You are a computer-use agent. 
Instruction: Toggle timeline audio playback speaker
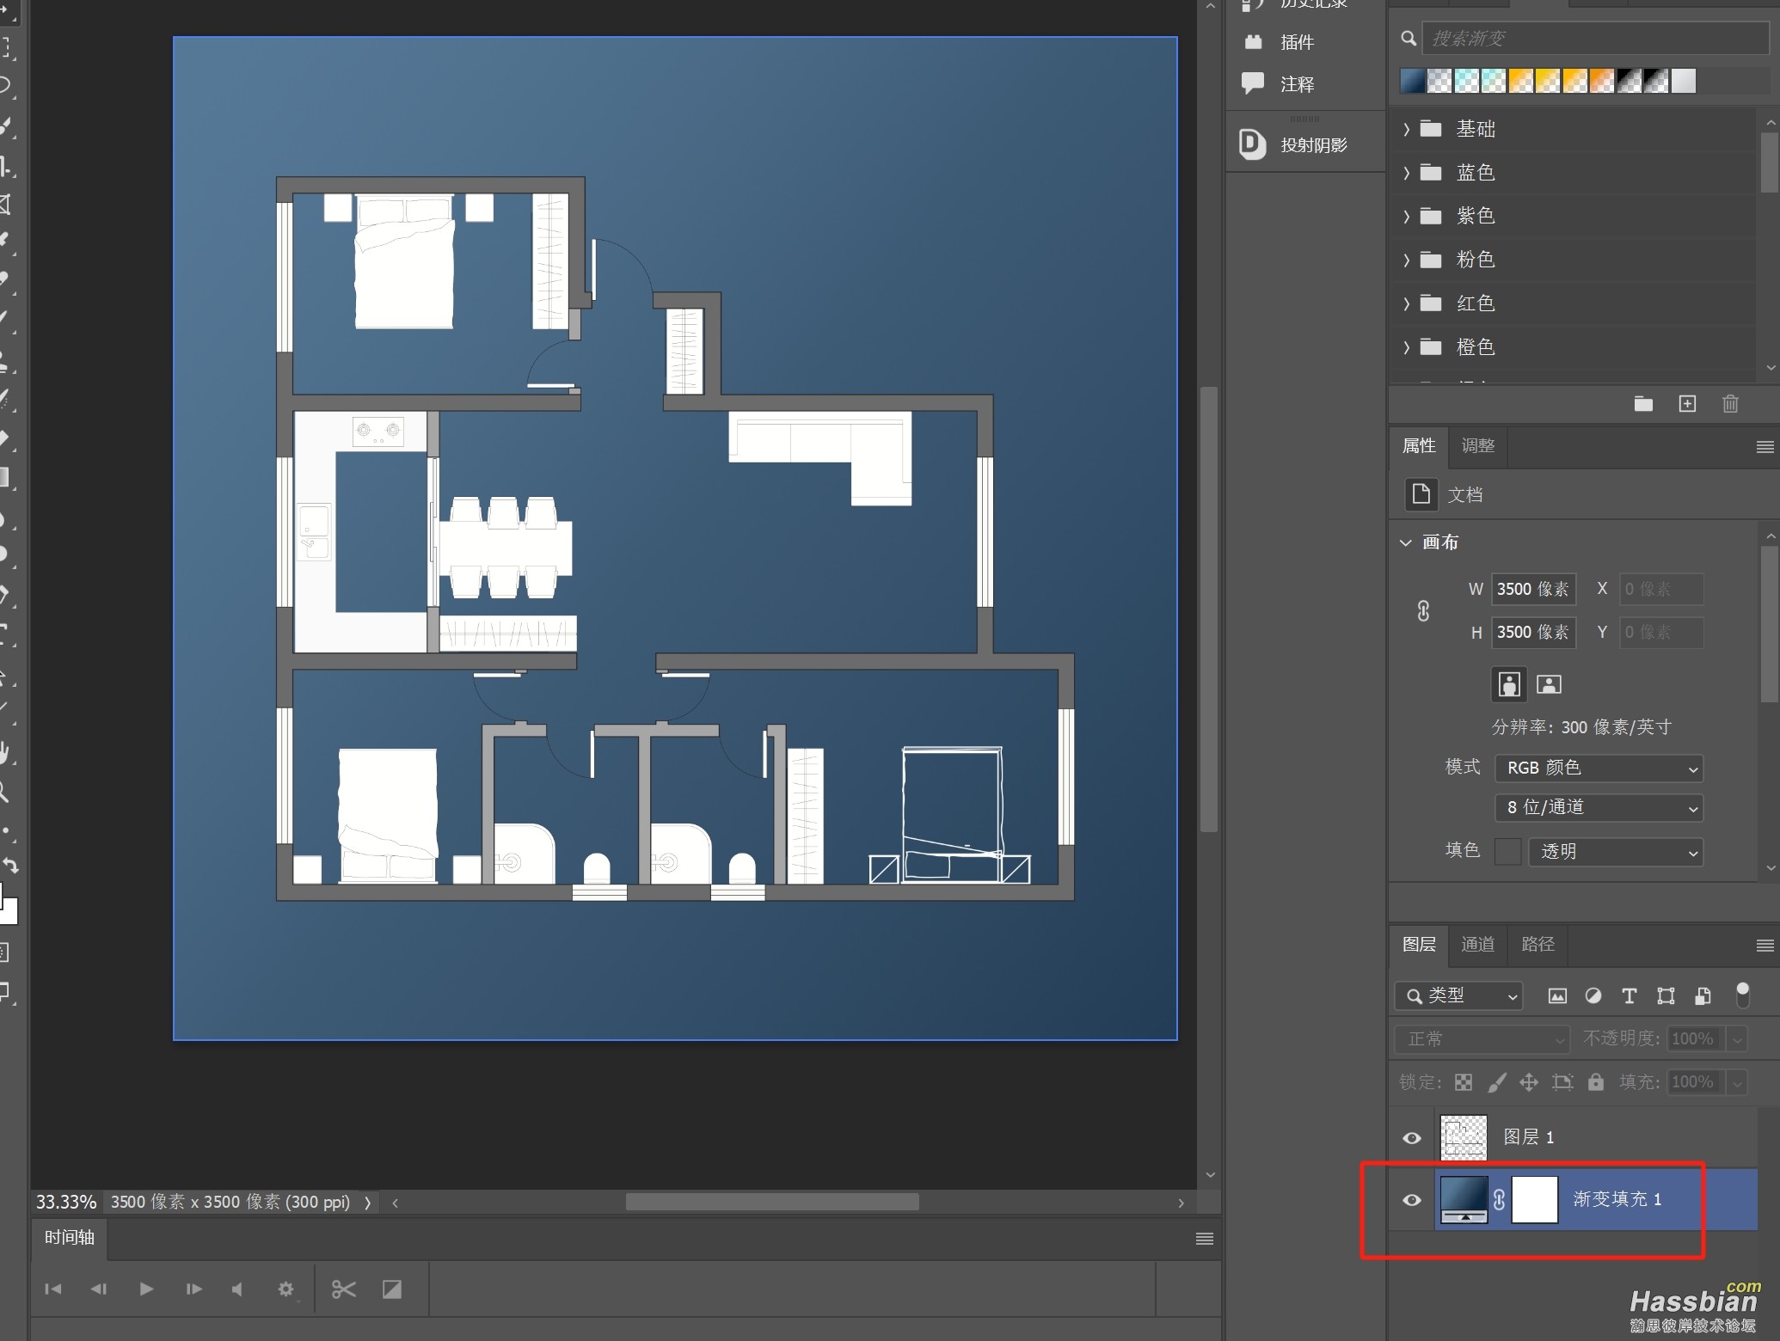(238, 1289)
